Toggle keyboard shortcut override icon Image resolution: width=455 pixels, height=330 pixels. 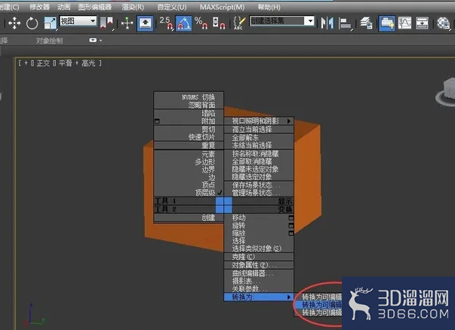click(x=145, y=23)
